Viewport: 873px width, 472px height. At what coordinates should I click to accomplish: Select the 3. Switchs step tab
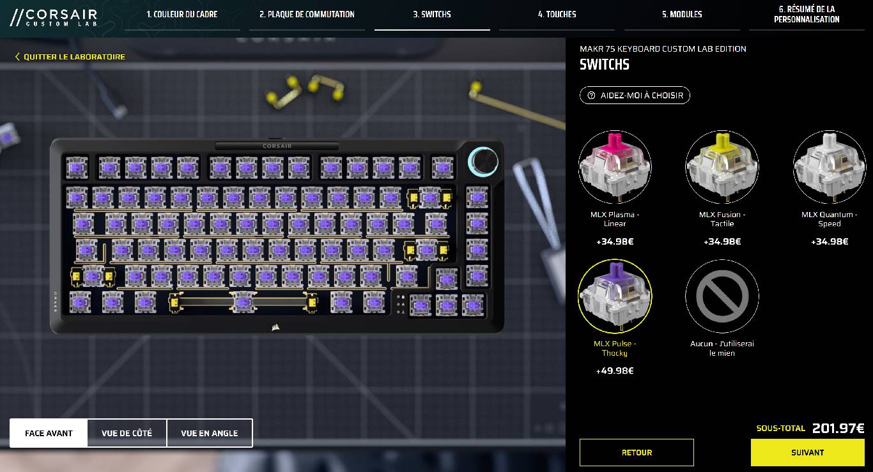click(x=432, y=14)
